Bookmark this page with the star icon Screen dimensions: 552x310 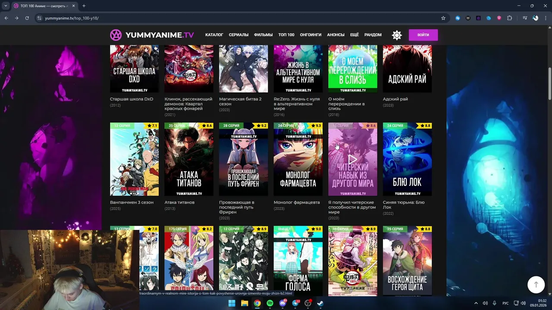point(443,18)
